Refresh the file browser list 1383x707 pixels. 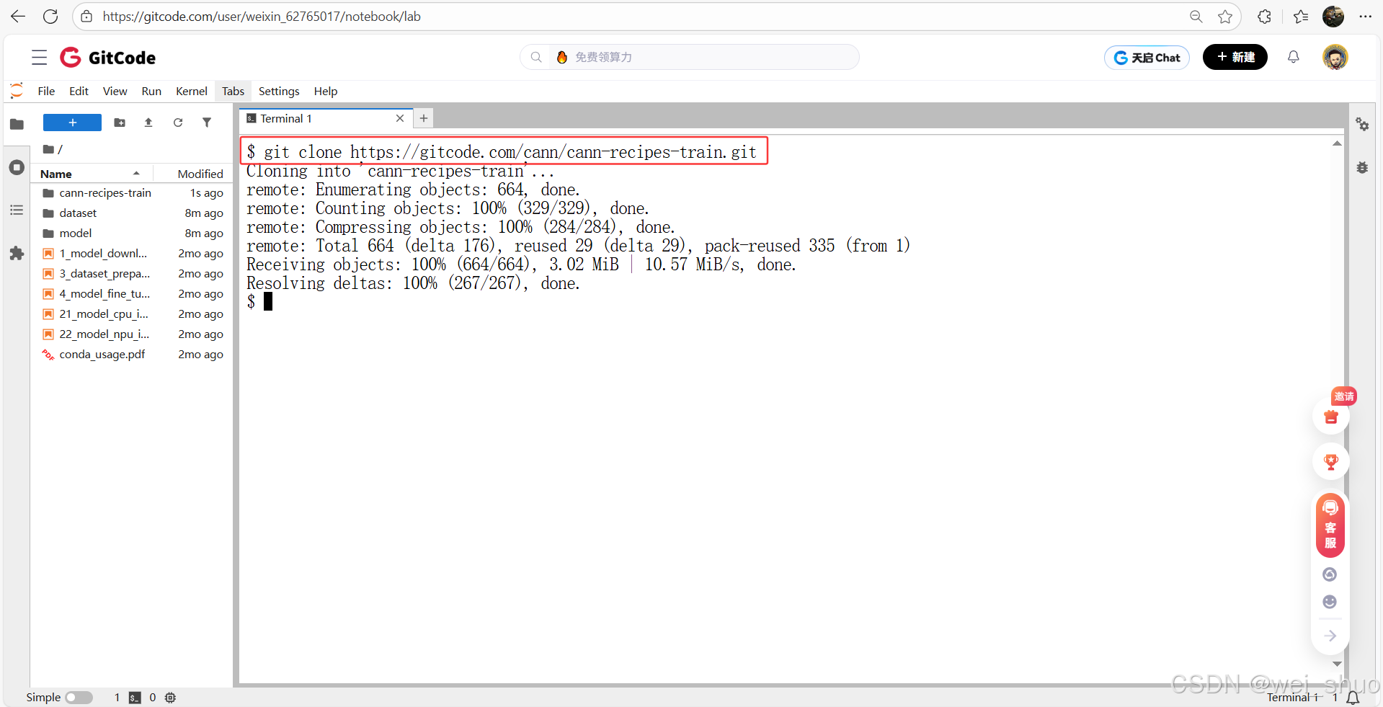point(178,123)
